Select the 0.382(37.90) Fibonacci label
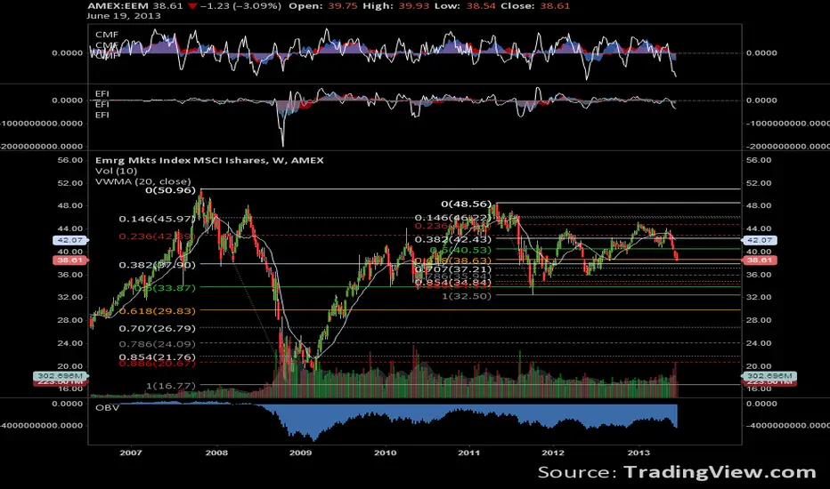The height and width of the screenshot is (489, 830). click(x=158, y=265)
